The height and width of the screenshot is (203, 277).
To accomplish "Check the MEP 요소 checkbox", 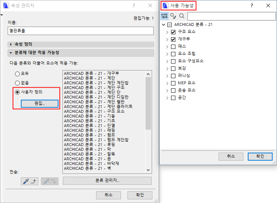I will pyautogui.click(x=173, y=83).
